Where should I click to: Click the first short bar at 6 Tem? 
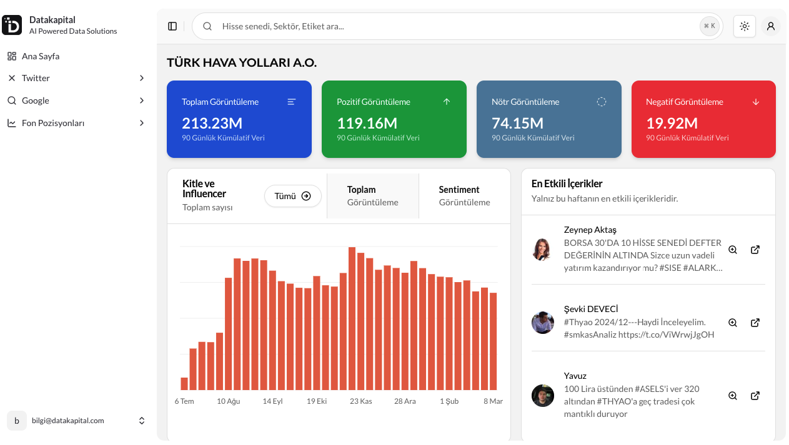(184, 384)
